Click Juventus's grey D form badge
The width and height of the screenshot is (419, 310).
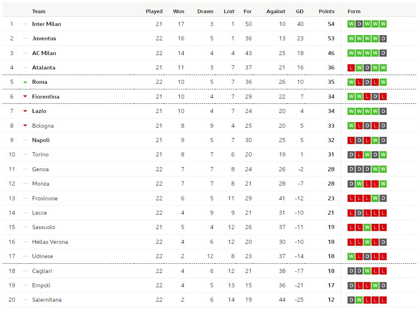[x=383, y=38]
